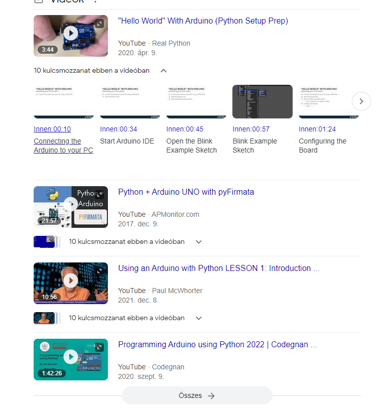Click YouTube · Codegnan source text
This screenshot has height=412, width=389.
[151, 366]
